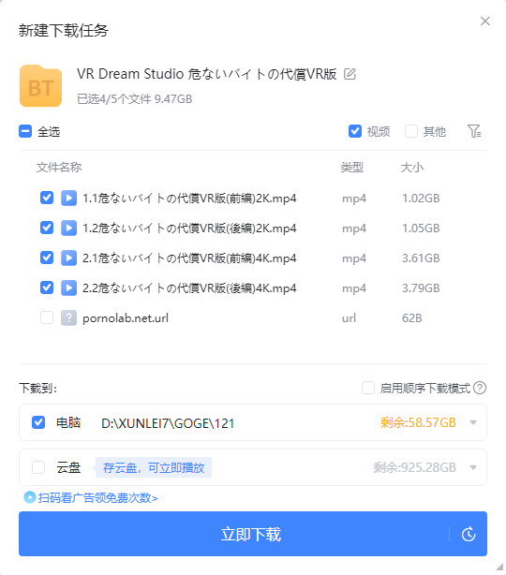Toggle the 全选 select-all checkbox

(25, 131)
